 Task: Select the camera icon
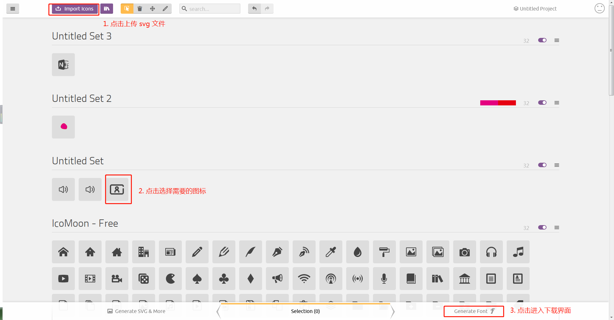click(x=465, y=252)
